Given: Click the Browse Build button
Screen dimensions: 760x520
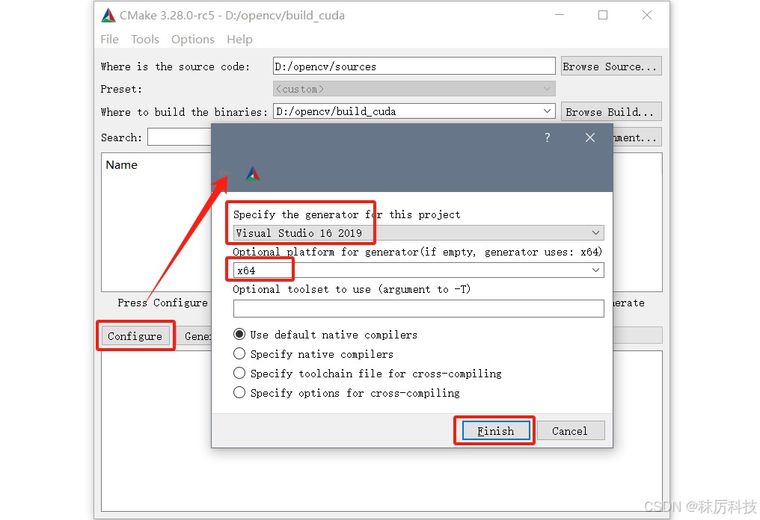Looking at the screenshot, I should (610, 111).
